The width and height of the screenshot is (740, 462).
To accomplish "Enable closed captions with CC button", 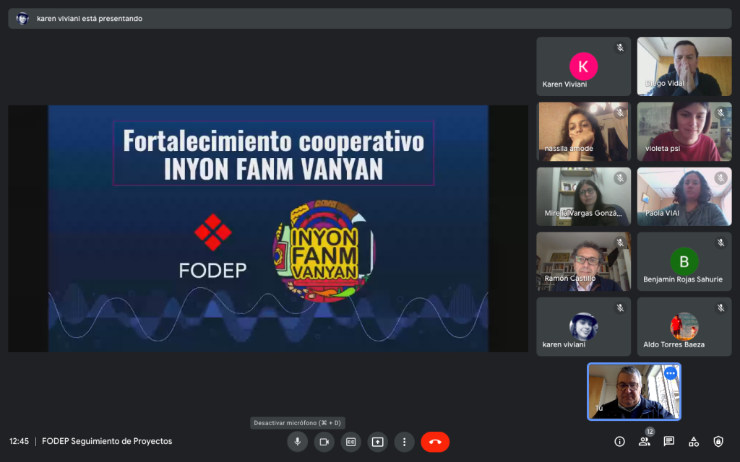I will click(x=350, y=442).
